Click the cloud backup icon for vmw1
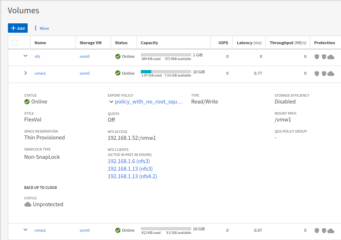This screenshot has width=341, height=240. (331, 74)
